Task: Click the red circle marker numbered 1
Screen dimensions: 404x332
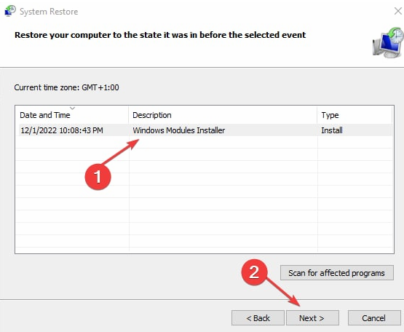Action: 98,177
